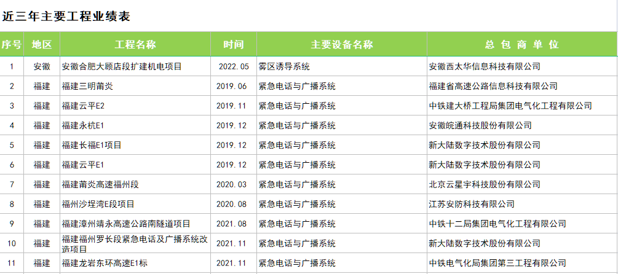Select cell 中铁电气化局集团第三工程有限公司
The height and width of the screenshot is (274, 618).
tap(522, 263)
